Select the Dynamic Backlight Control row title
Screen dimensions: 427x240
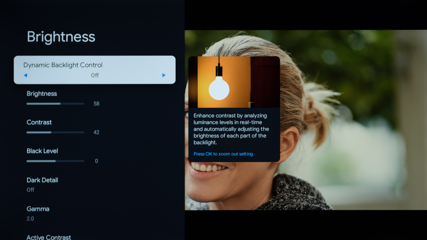[63, 65]
